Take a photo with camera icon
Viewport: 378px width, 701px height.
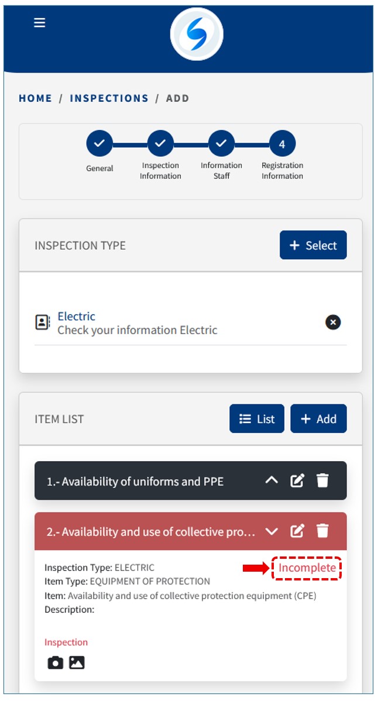[56, 663]
